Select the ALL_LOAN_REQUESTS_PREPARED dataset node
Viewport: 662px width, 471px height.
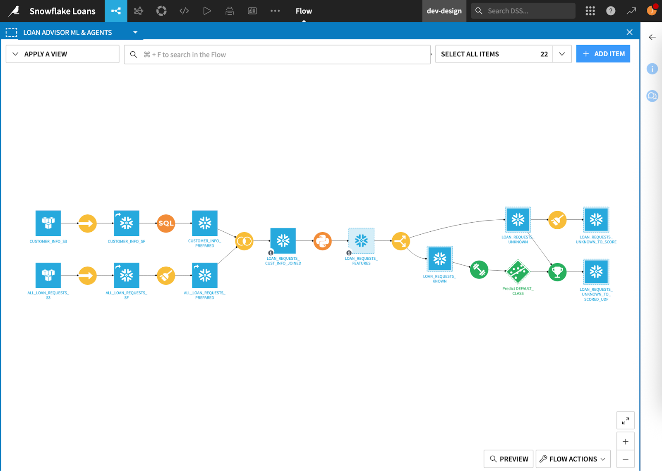pos(205,275)
